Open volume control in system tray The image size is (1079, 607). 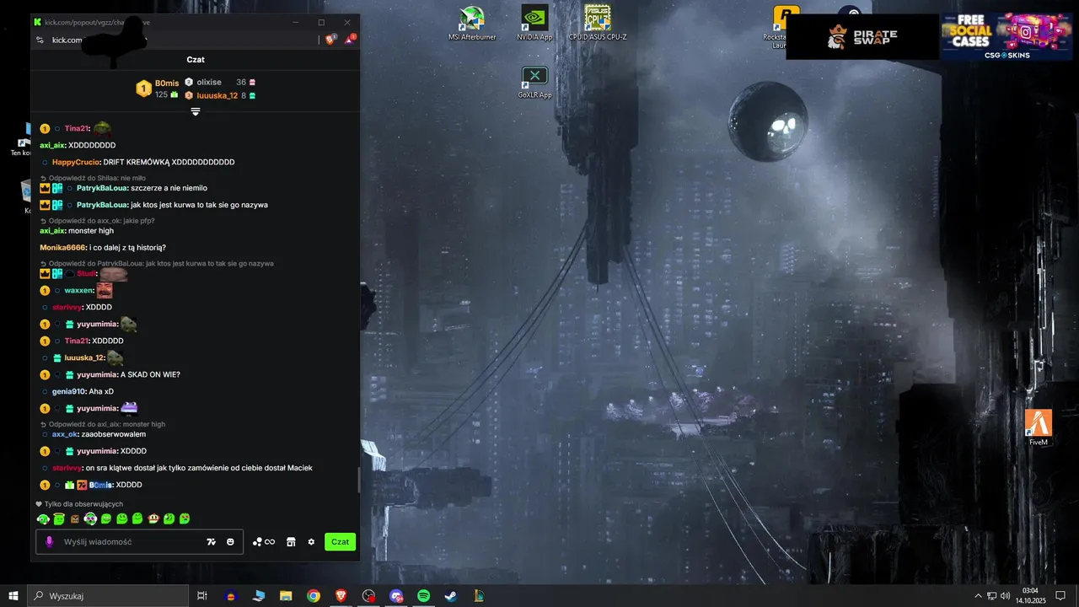pyautogui.click(x=1005, y=596)
